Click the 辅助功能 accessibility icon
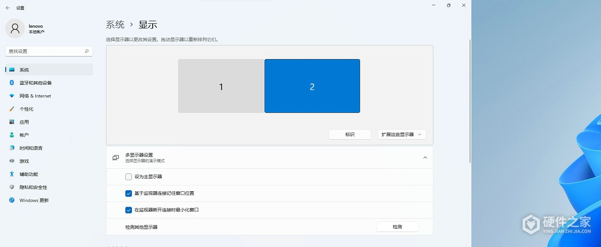The width and height of the screenshot is (601, 247). pyautogui.click(x=12, y=174)
